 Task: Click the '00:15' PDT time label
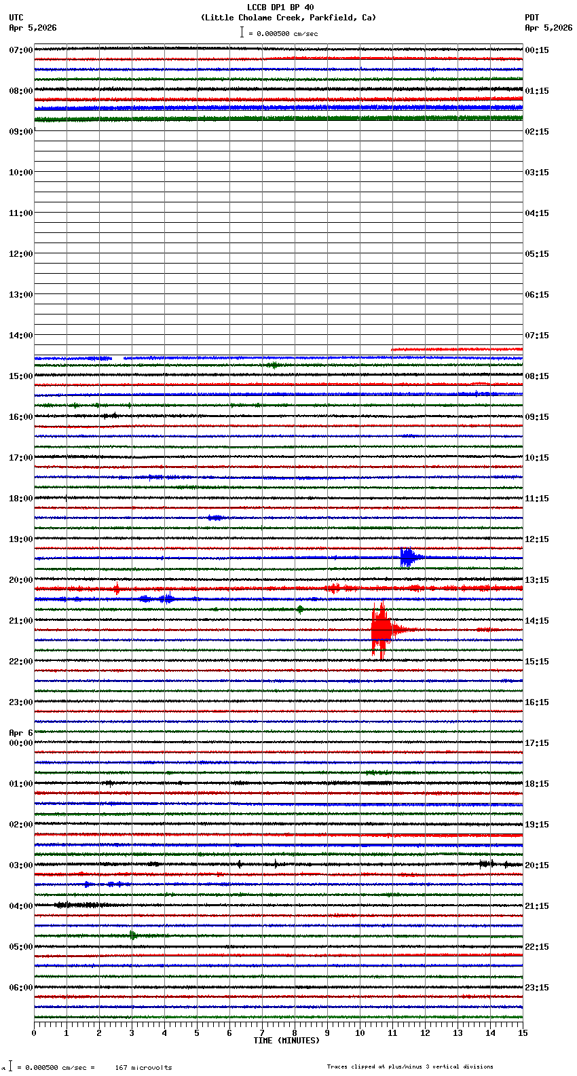[x=537, y=50]
